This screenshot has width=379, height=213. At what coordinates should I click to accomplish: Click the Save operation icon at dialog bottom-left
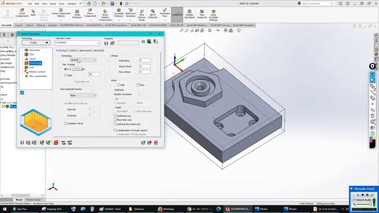point(22,143)
